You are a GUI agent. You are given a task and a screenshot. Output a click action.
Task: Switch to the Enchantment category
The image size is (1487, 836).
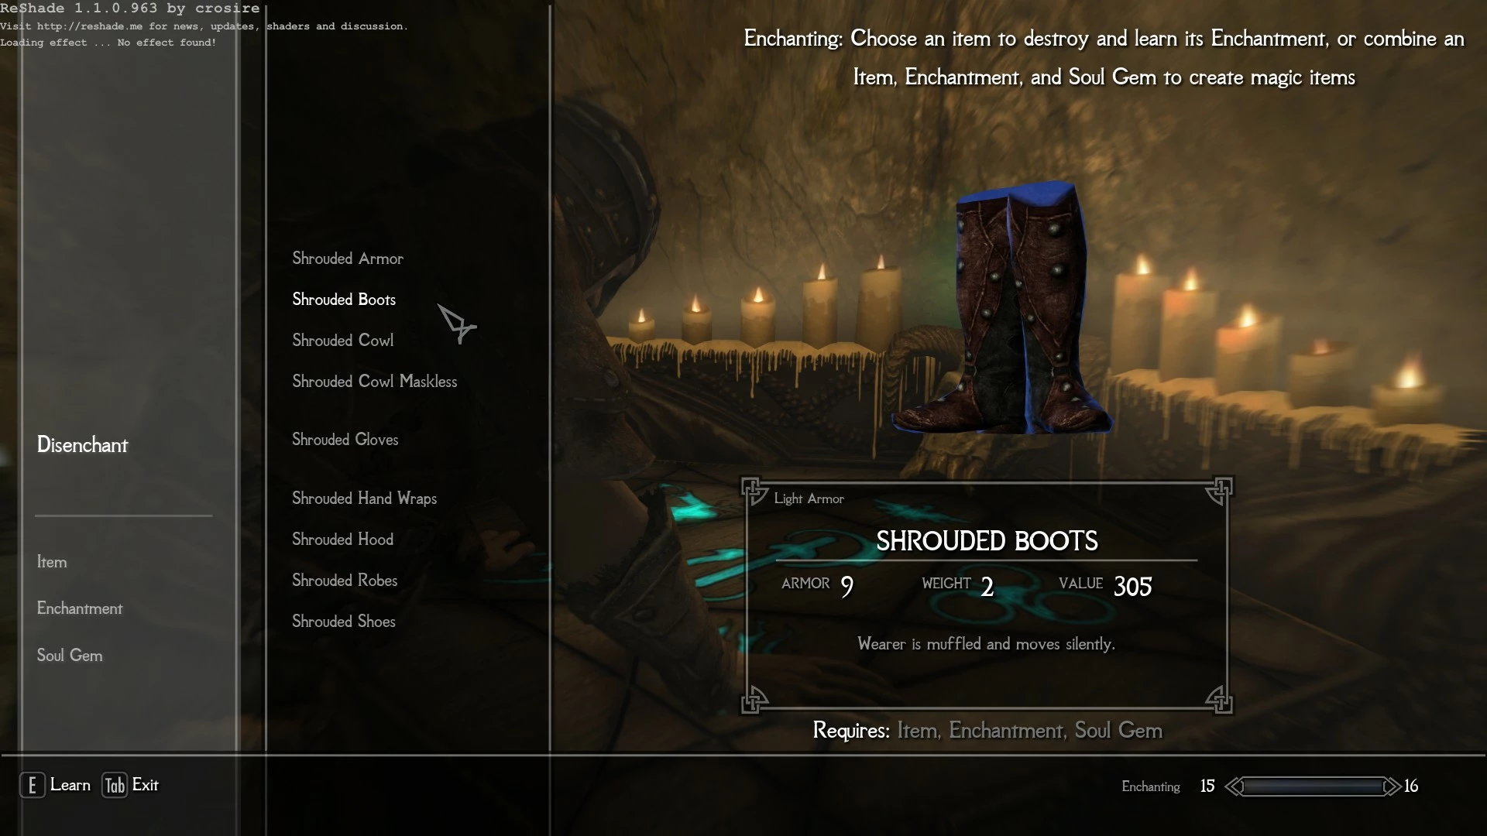coord(80,608)
